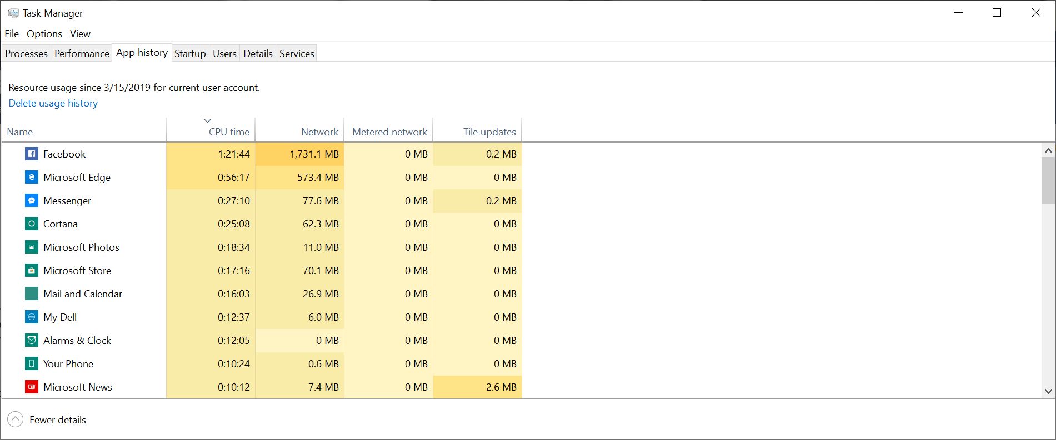
Task: Click Microsoft Store's 70.1 MB network value
Action: pos(321,271)
